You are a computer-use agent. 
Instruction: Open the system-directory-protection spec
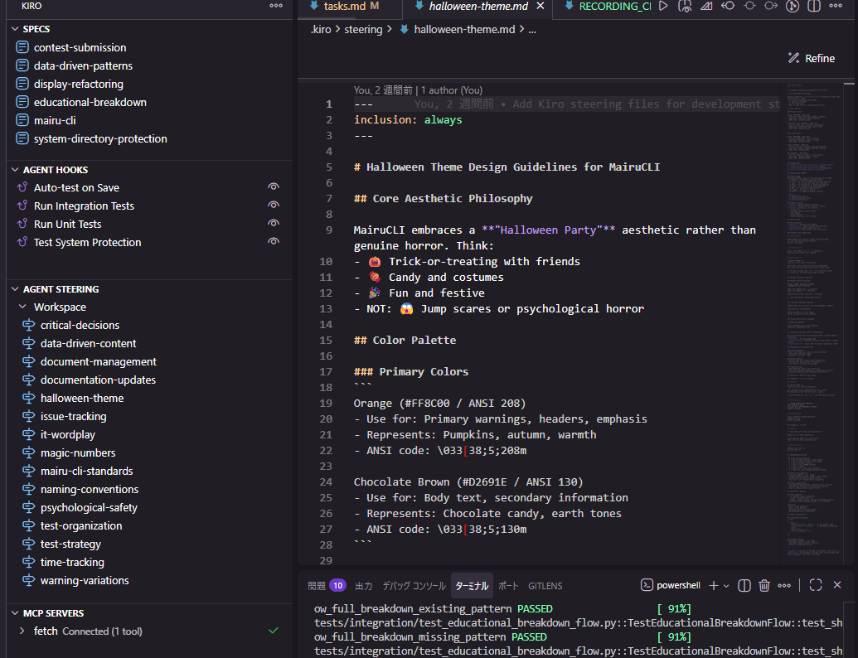pyautogui.click(x=100, y=138)
